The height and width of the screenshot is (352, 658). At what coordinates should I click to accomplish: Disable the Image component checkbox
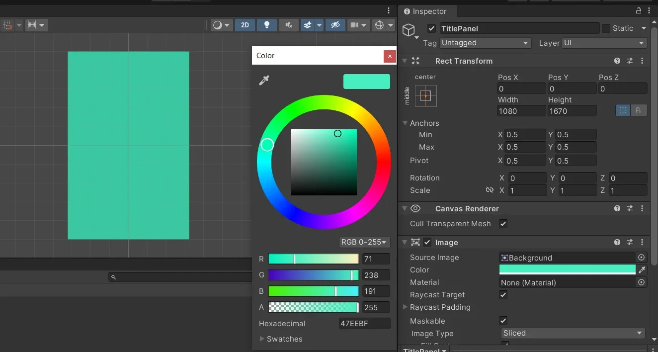427,242
